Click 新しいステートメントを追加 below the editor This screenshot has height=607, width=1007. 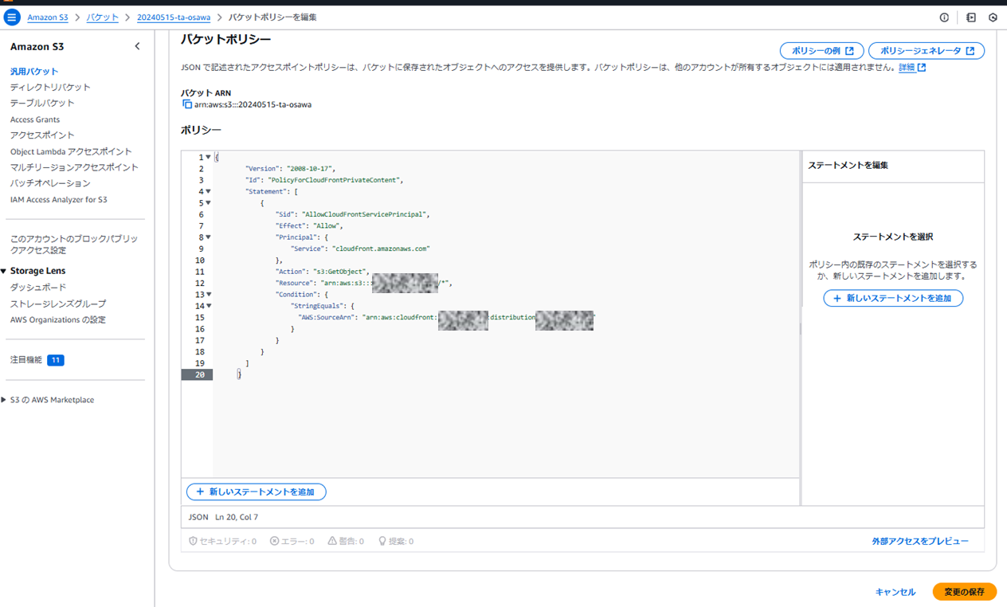tap(256, 492)
